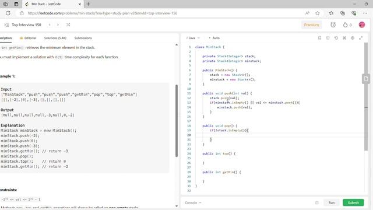Open browser favorites list icon
The height and width of the screenshot is (210, 373).
(x=331, y=13)
